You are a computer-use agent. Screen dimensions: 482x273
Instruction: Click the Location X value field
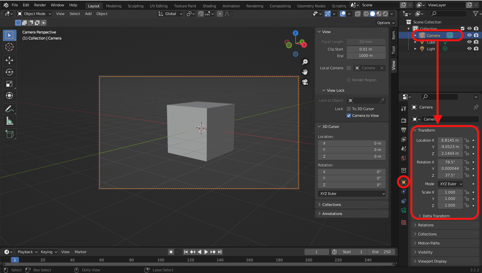450,140
